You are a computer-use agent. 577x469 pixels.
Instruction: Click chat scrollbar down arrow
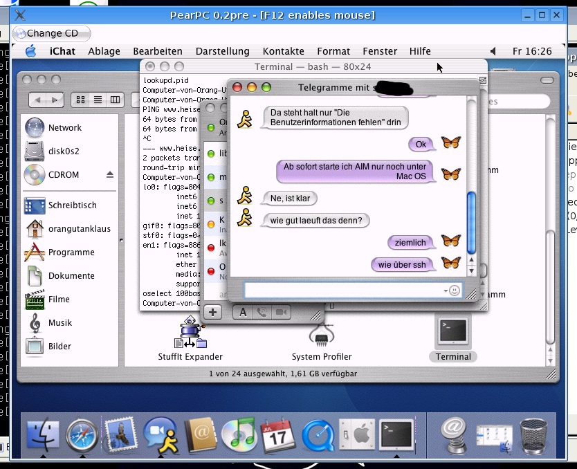tap(471, 271)
